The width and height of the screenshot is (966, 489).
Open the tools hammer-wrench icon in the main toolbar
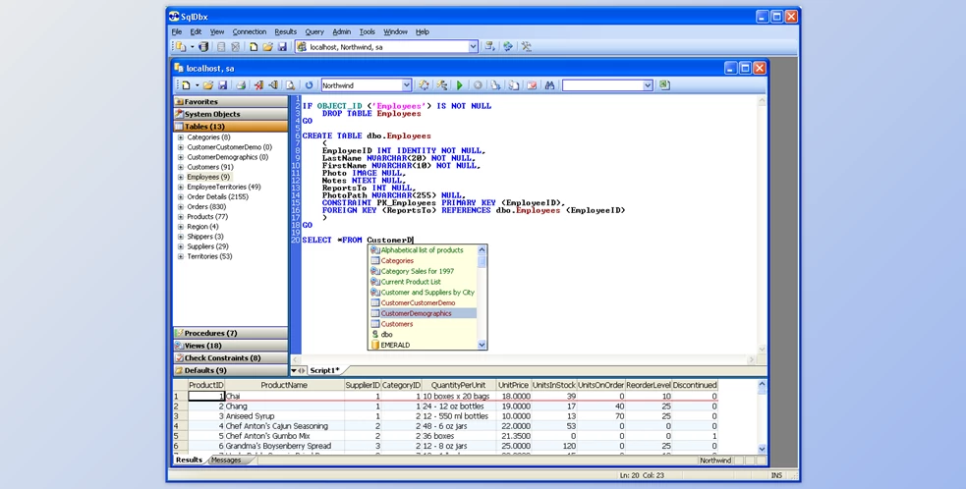pos(526,47)
